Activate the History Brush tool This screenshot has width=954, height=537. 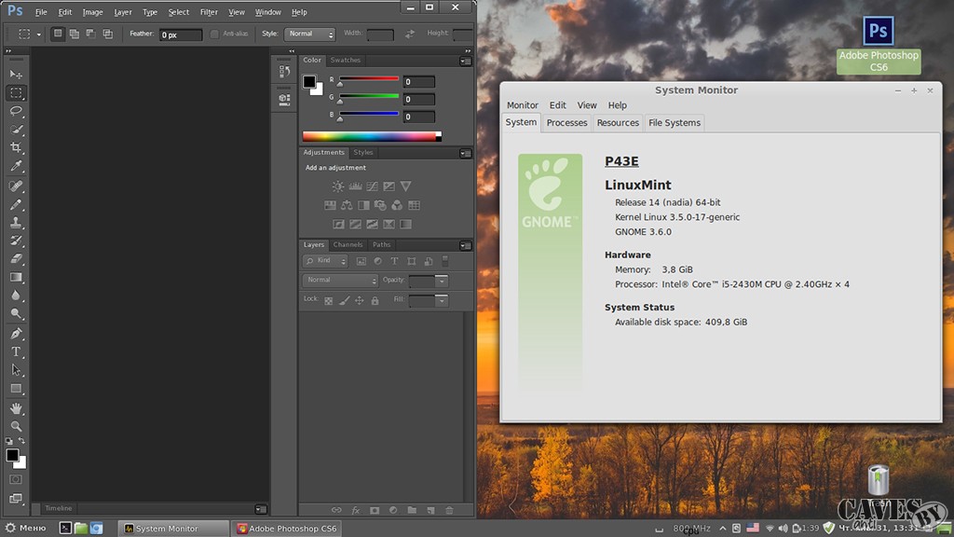[16, 241]
